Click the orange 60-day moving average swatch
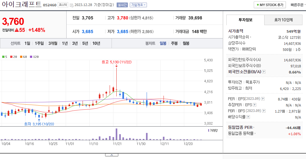Image resolution: width=306 pixels, height=159 pixels. 21,57
